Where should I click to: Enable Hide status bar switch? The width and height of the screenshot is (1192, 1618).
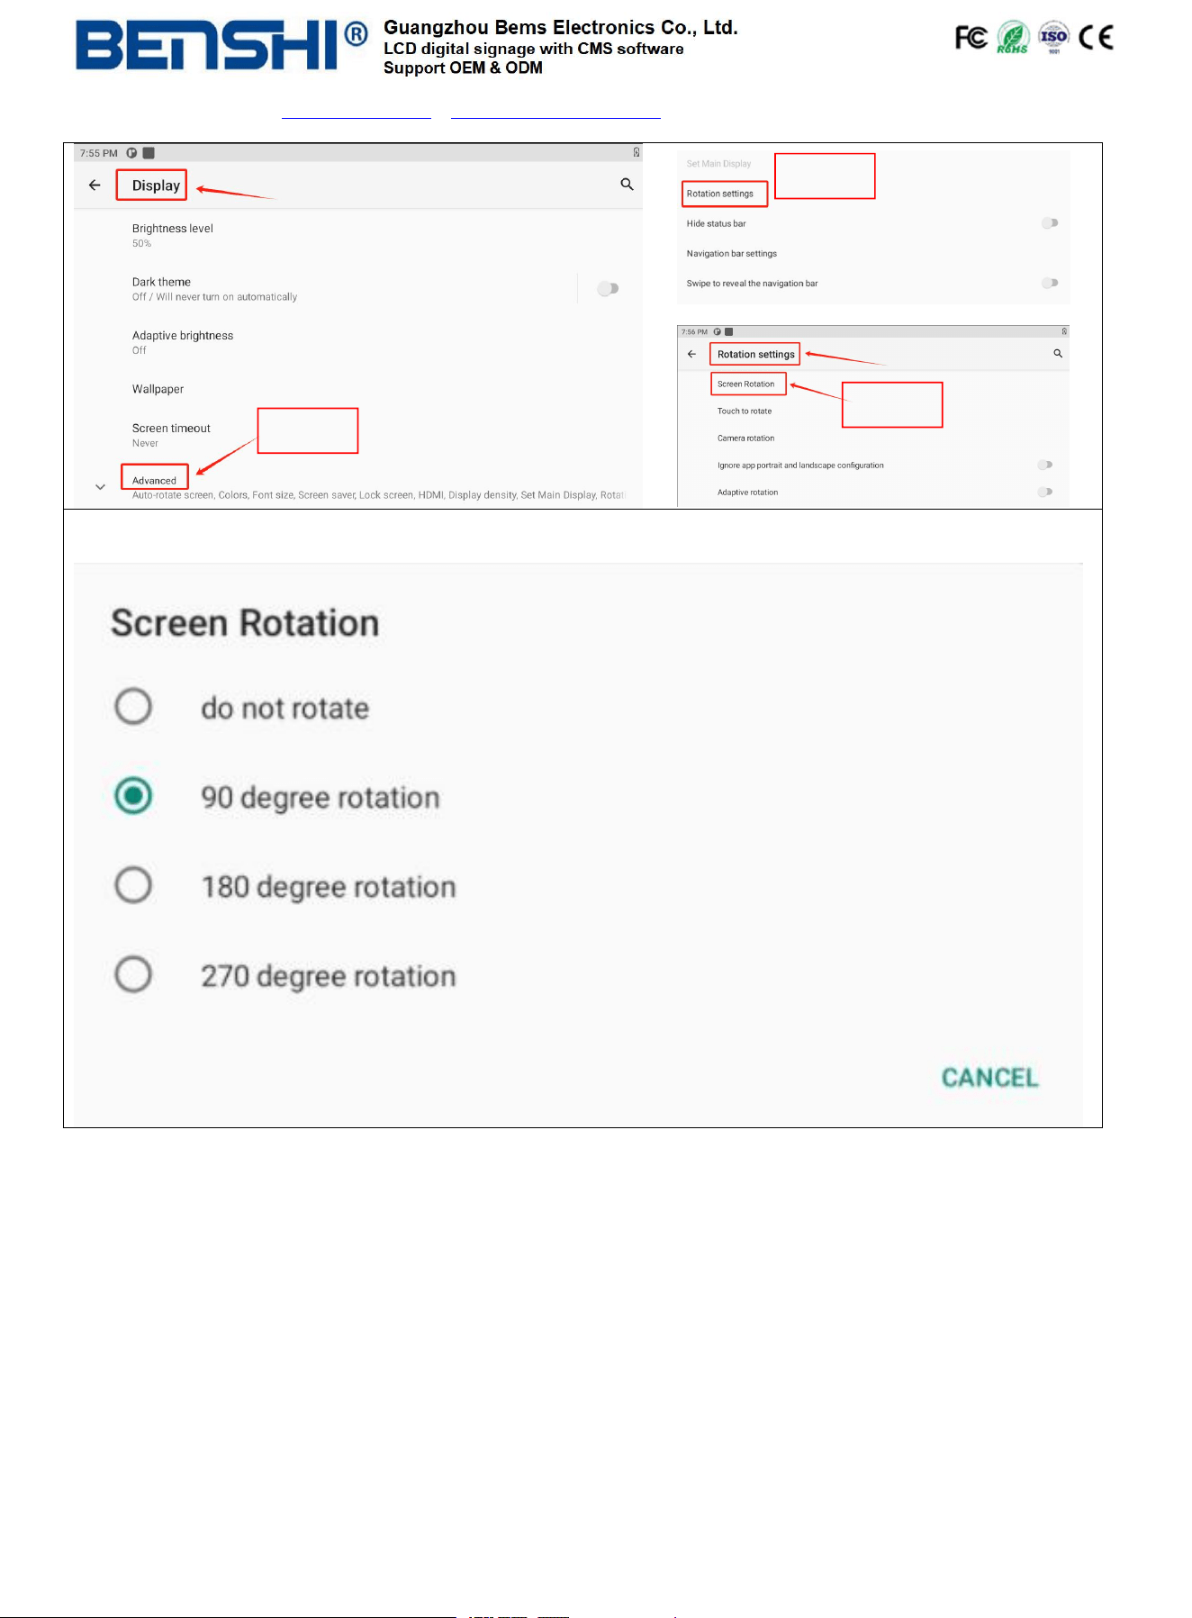coord(1050,223)
